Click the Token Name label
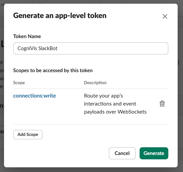 (x=27, y=36)
